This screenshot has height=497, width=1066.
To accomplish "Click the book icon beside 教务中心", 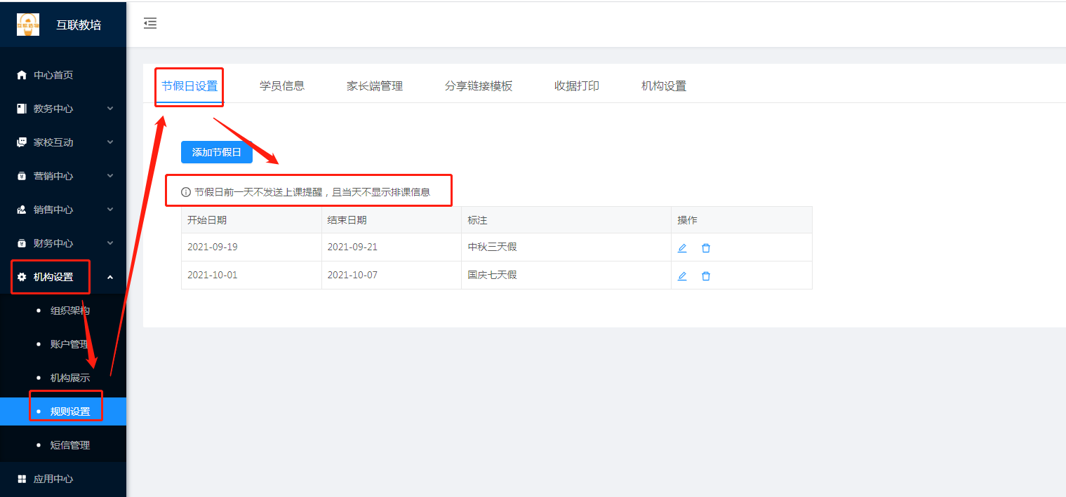I will tap(22, 109).
